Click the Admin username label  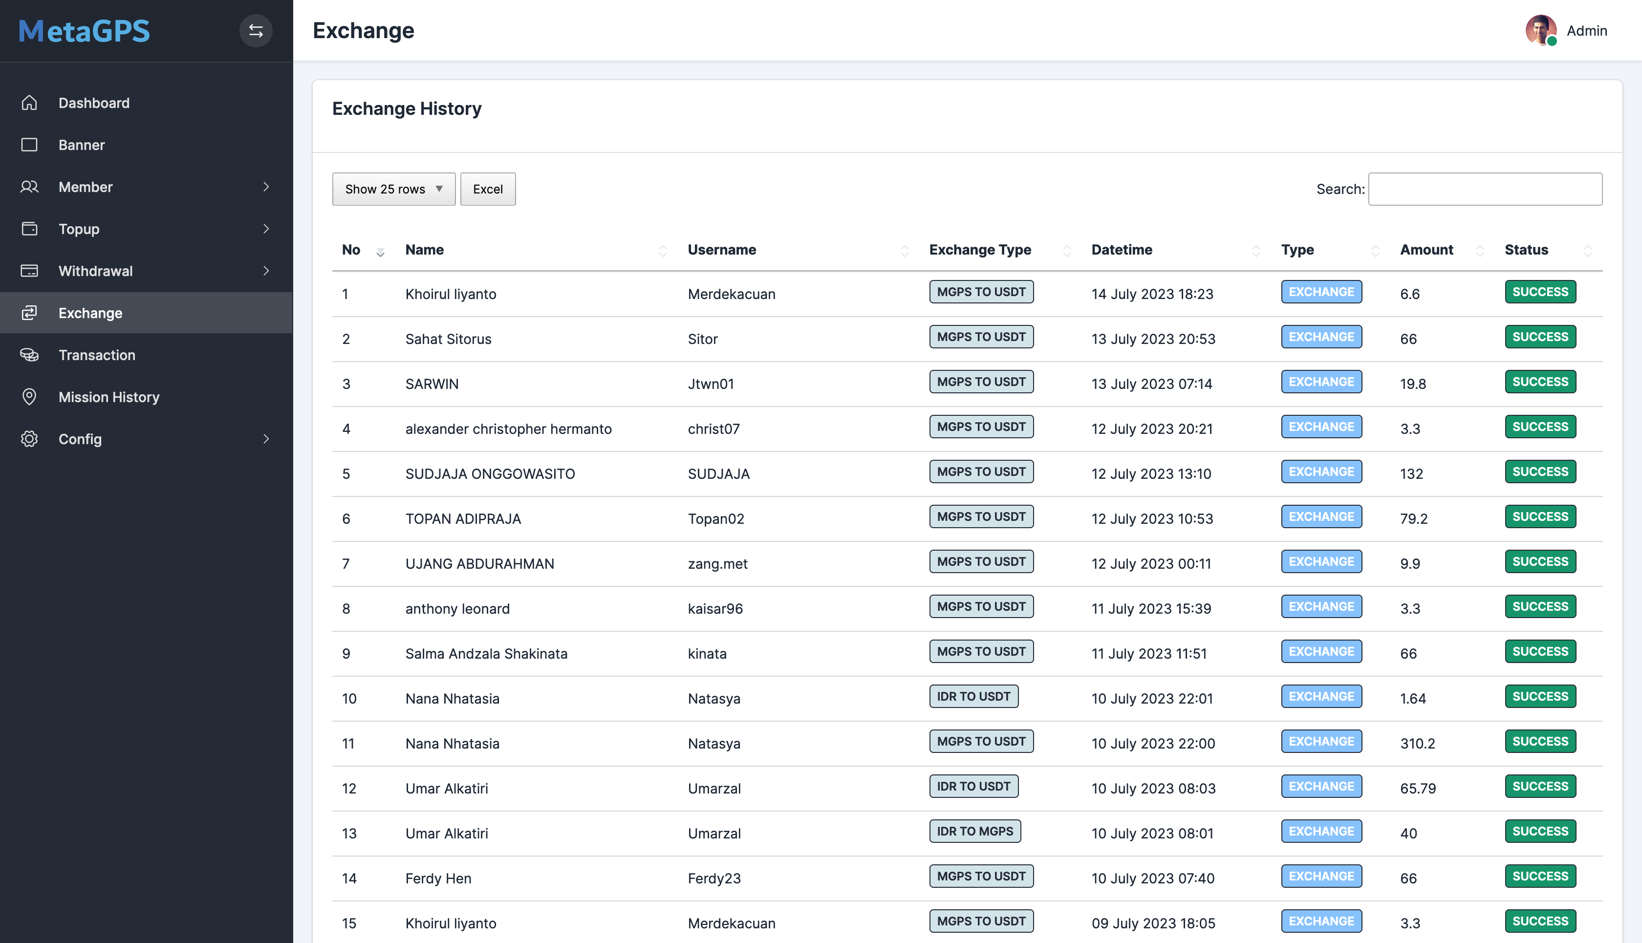[x=1587, y=30]
